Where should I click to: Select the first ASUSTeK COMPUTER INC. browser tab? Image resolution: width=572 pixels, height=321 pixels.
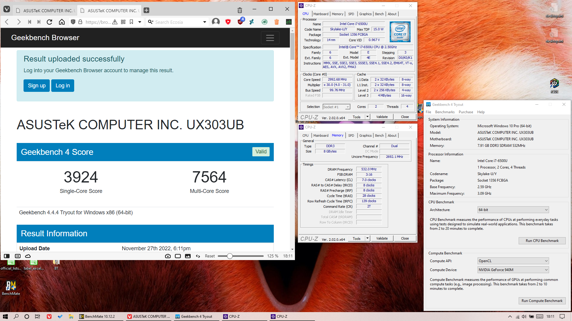pyautogui.click(x=45, y=10)
